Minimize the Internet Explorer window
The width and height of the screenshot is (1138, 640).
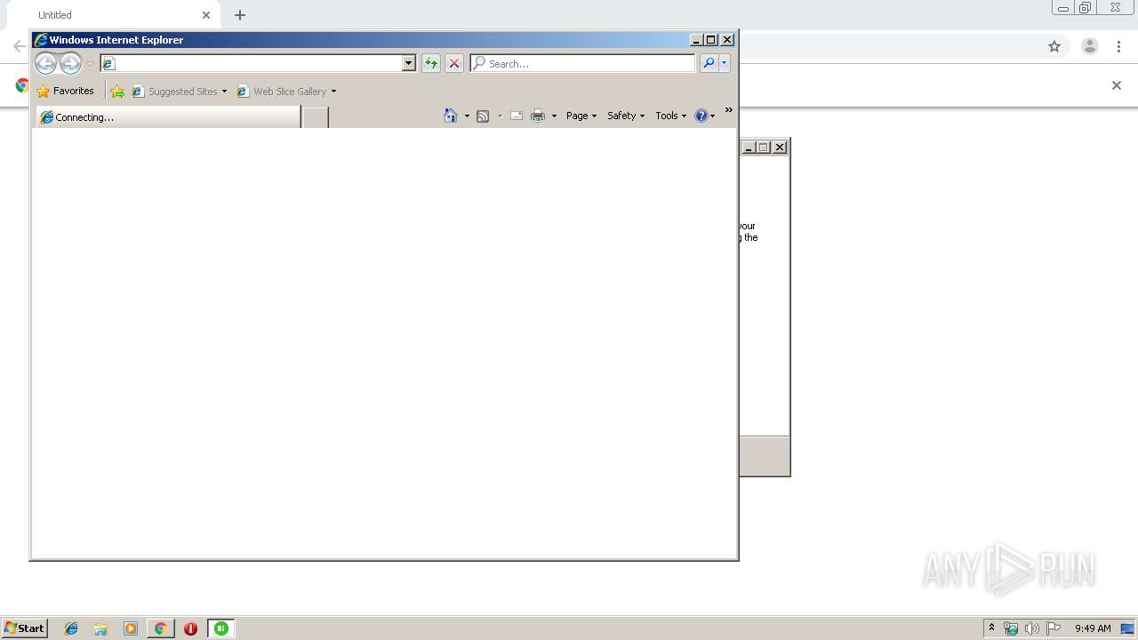696,39
